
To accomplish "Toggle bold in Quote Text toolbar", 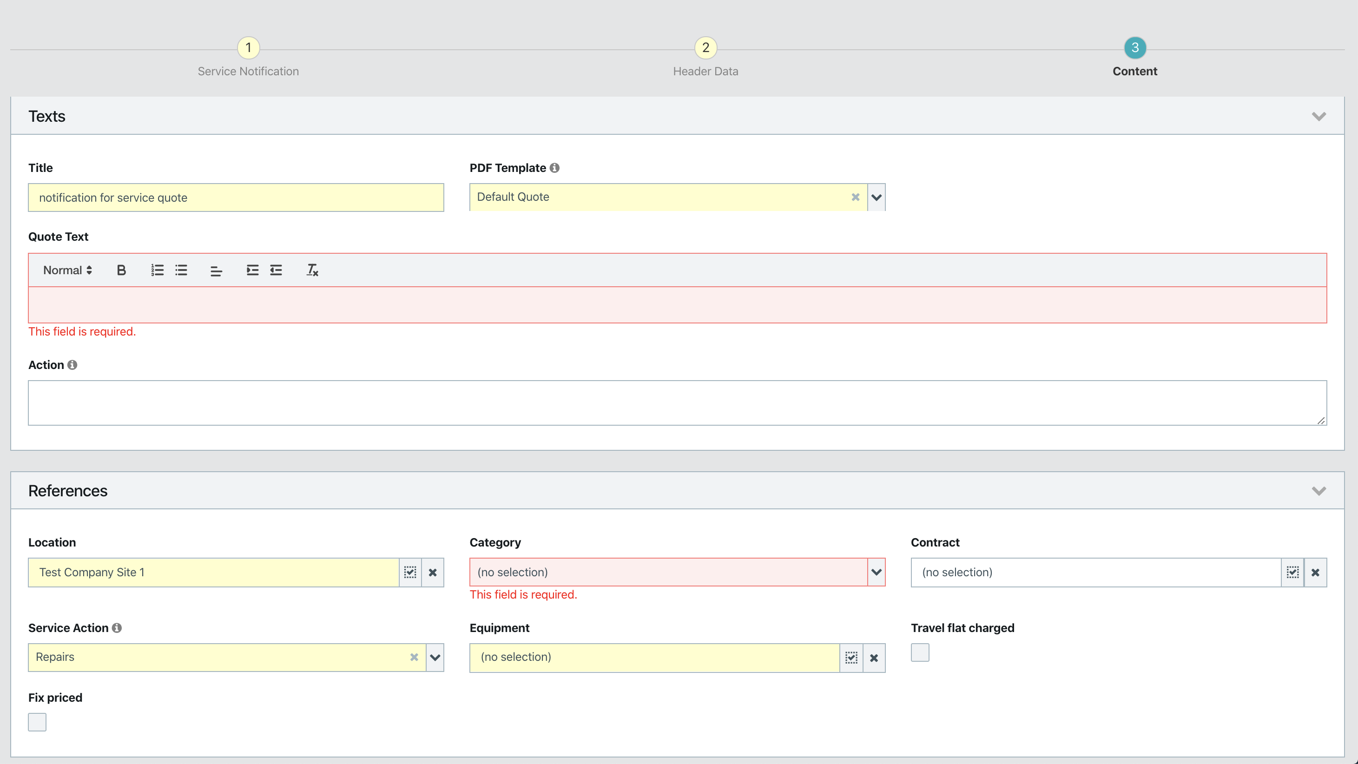I will point(121,270).
